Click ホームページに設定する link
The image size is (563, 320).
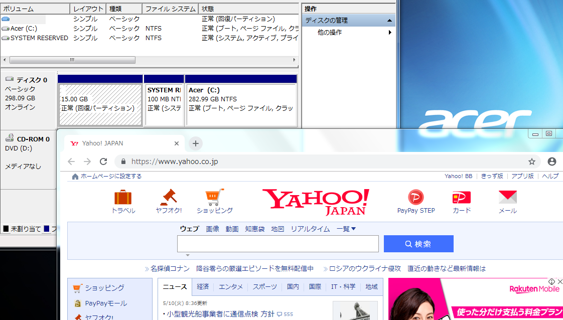(111, 176)
